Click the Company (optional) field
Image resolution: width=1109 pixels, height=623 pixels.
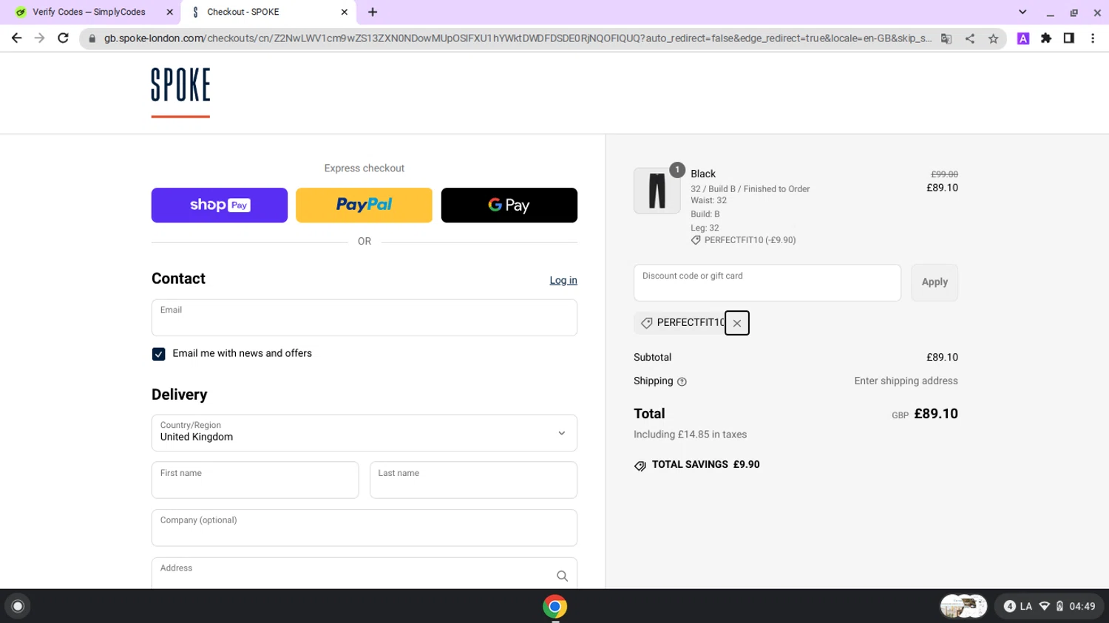(364, 528)
